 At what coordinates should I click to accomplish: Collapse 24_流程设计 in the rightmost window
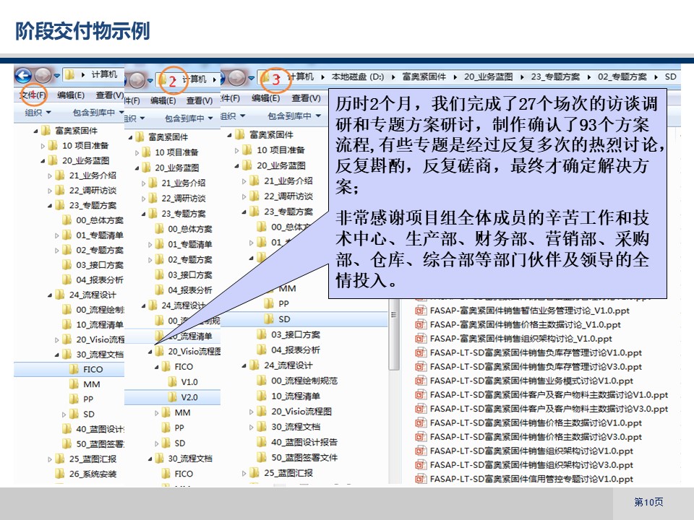click(x=244, y=365)
